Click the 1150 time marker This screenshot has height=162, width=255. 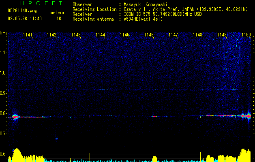point(246,35)
